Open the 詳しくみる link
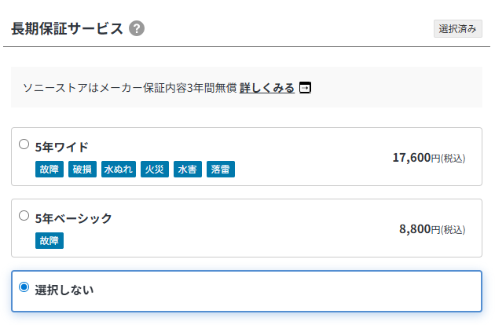Viewport: 495px width, 325px height. point(267,88)
